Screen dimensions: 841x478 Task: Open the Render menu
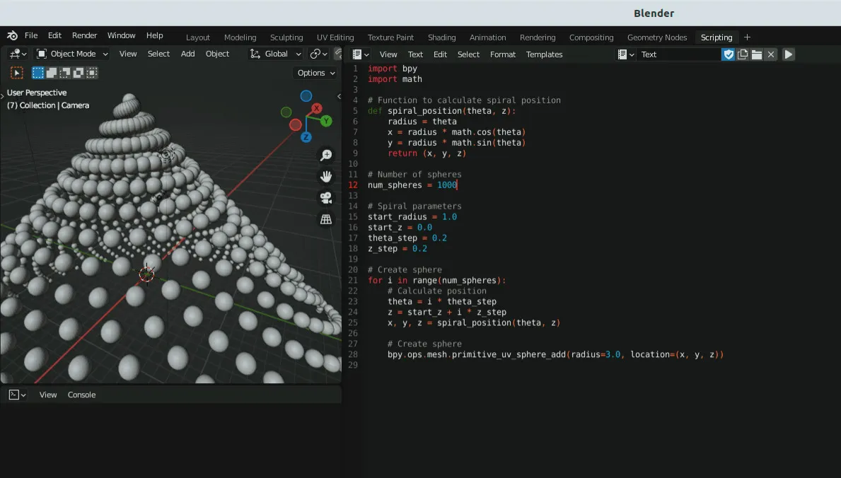(x=84, y=35)
